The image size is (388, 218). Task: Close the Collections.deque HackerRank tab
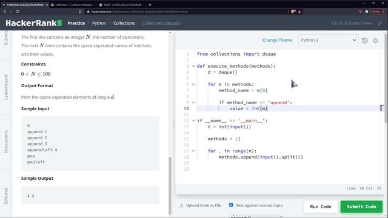coord(47,5)
